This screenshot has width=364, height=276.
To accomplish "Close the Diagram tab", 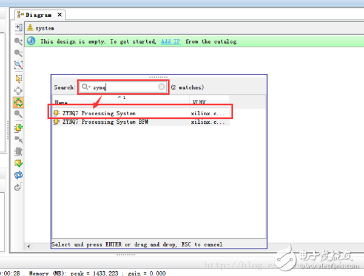I will pos(59,14).
